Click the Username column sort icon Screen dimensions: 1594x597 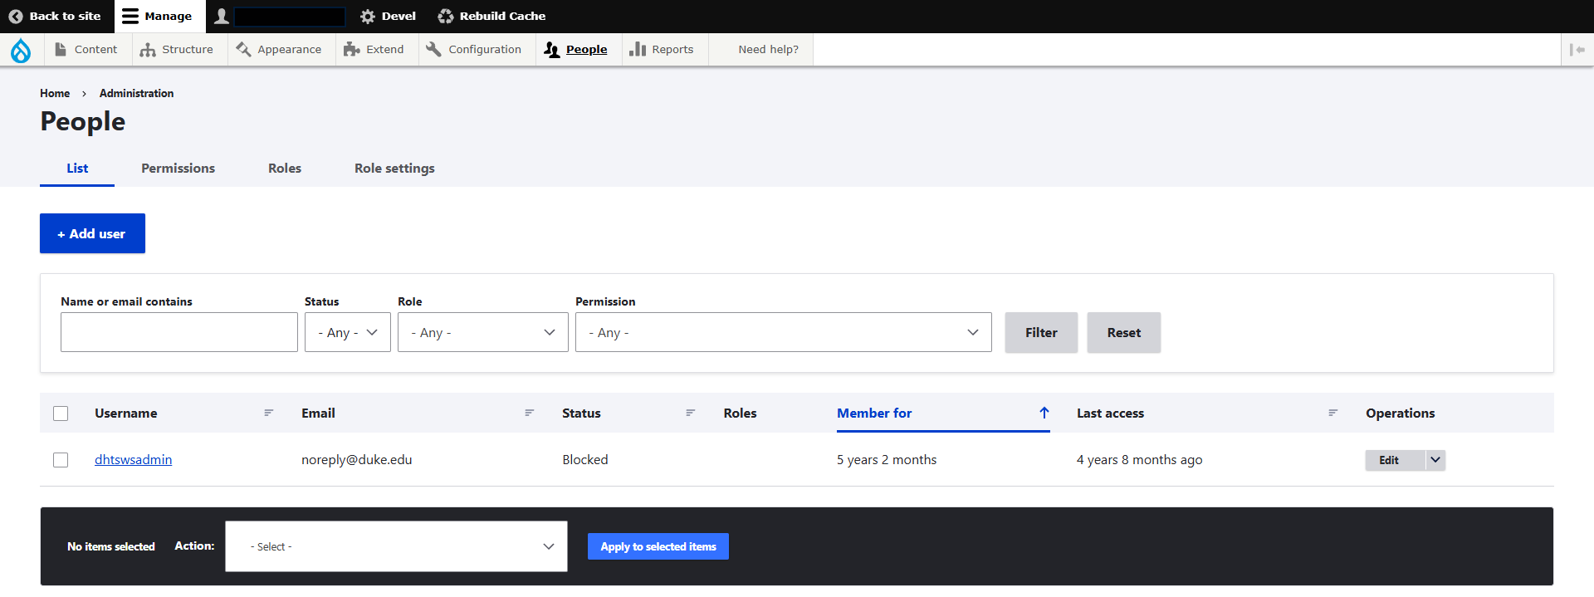tap(269, 413)
